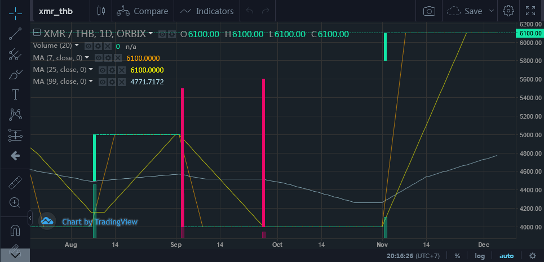This screenshot has height=262, width=544.
Task: Click the Compare symbols button
Action: pyautogui.click(x=142, y=11)
